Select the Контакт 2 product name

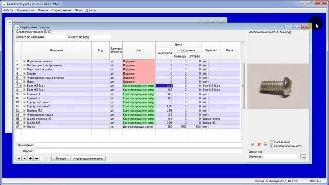click(33, 98)
